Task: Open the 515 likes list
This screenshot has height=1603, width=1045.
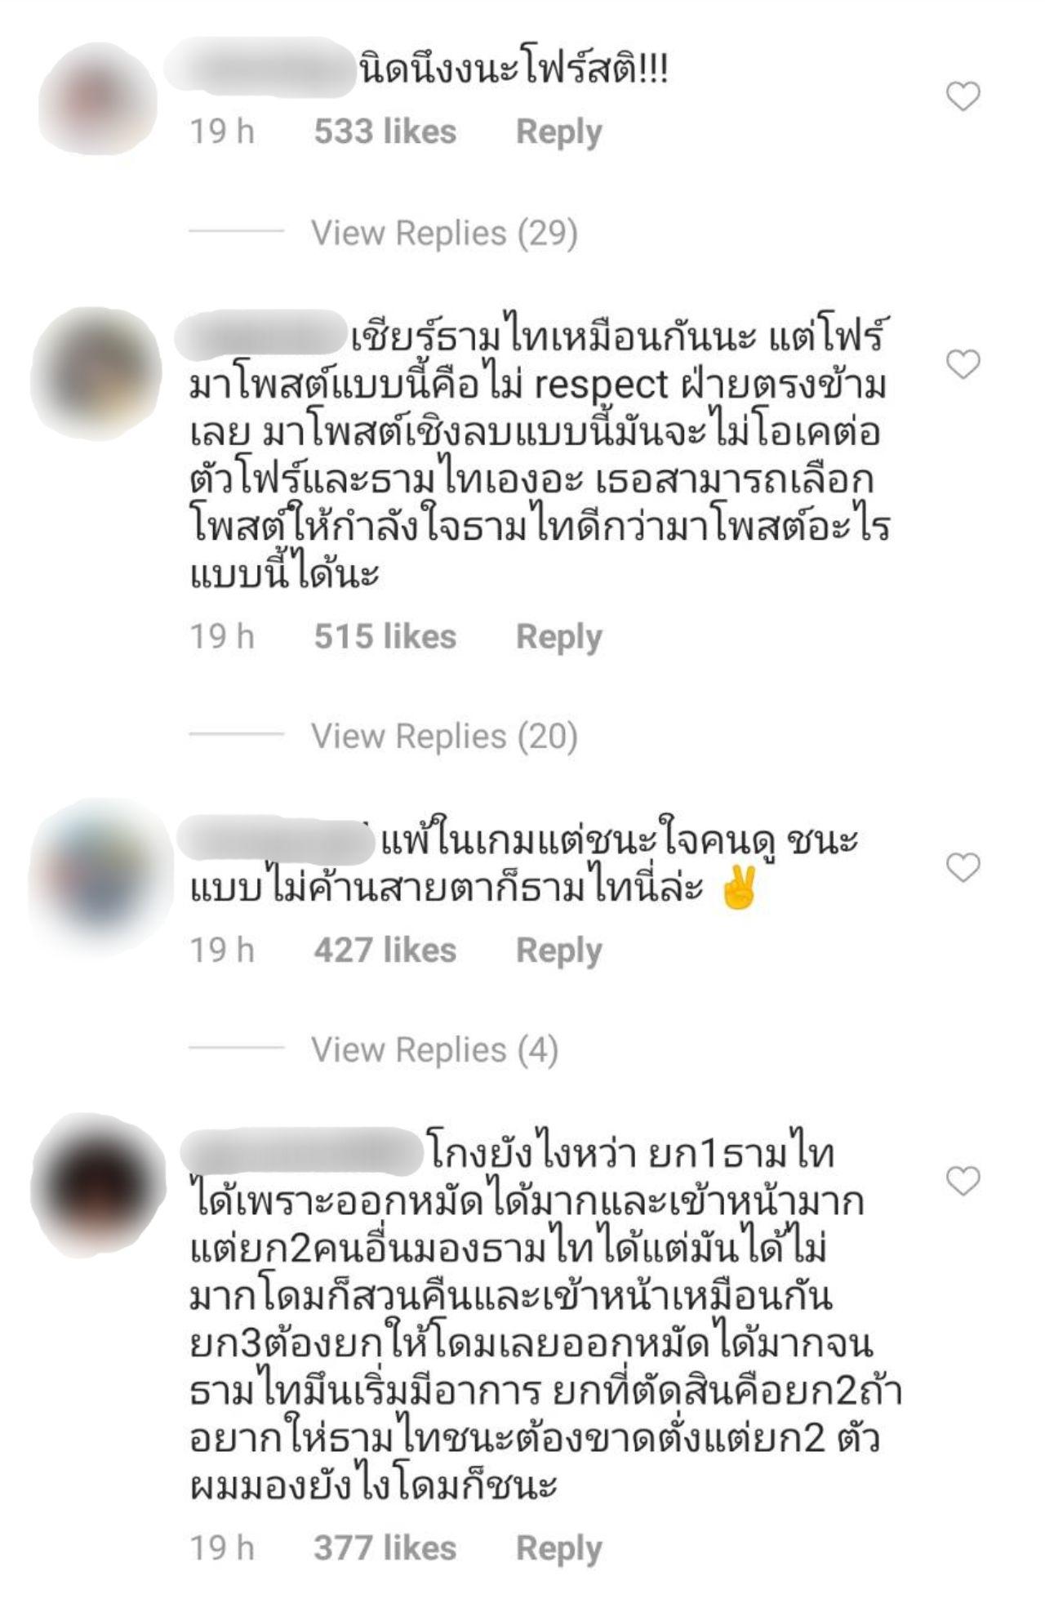Action: [x=385, y=637]
